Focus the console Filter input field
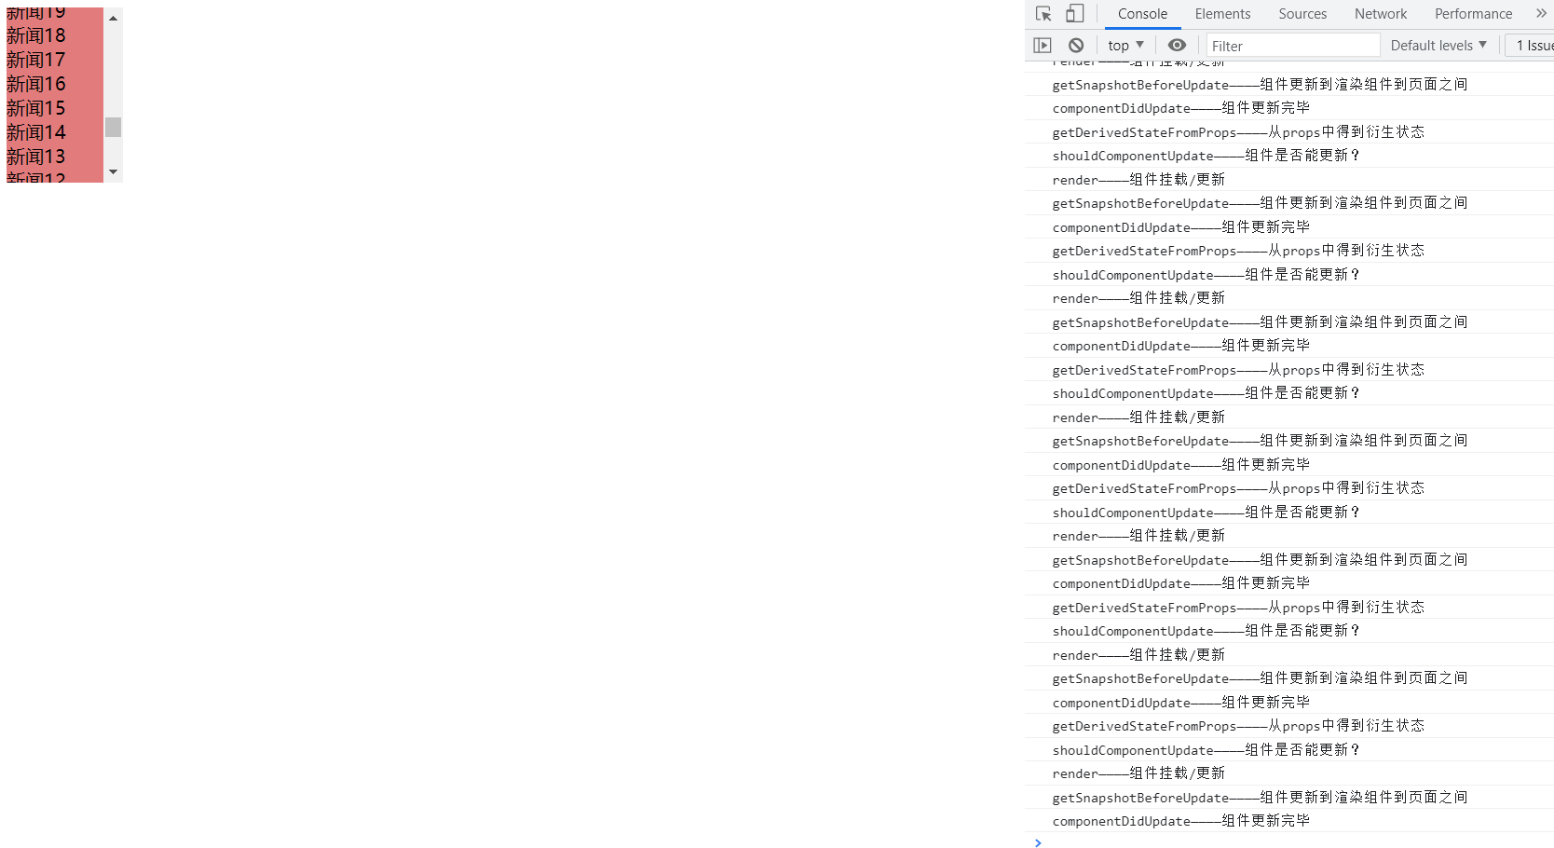Screen dimensions: 1554x848 click(1293, 46)
